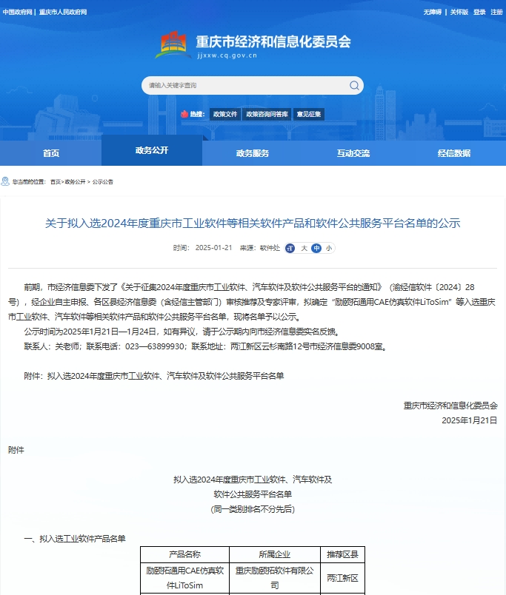Click the signature 重庆市经济和信息化委员会 at right
Image resolution: width=506 pixels, height=595 pixels.
coord(450,406)
